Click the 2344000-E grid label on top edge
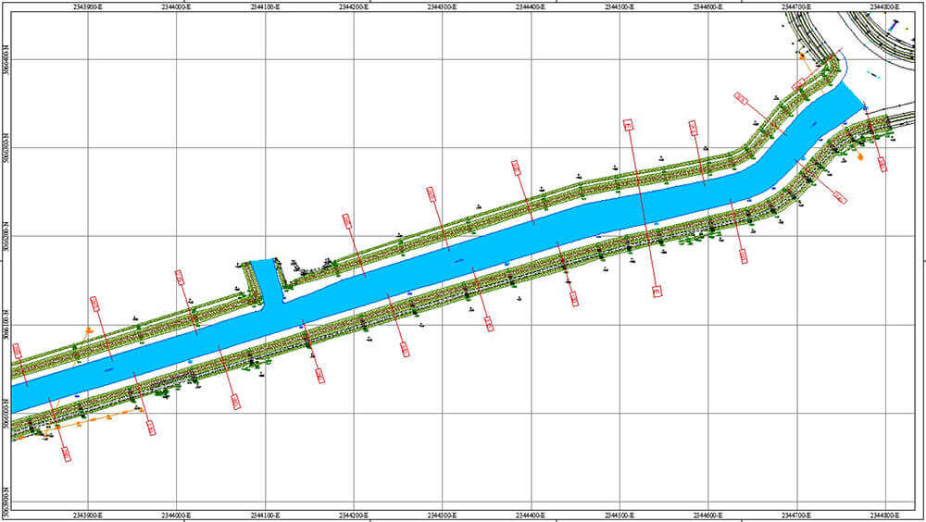926x522 pixels. 177,6
